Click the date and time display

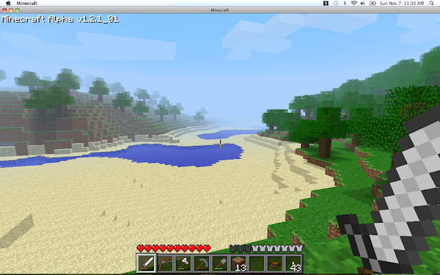[x=401, y=3]
